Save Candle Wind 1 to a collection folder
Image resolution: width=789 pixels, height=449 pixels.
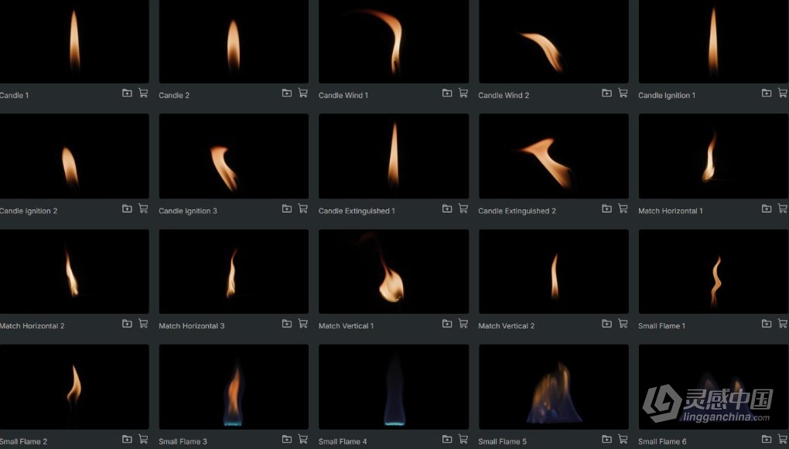[447, 93]
